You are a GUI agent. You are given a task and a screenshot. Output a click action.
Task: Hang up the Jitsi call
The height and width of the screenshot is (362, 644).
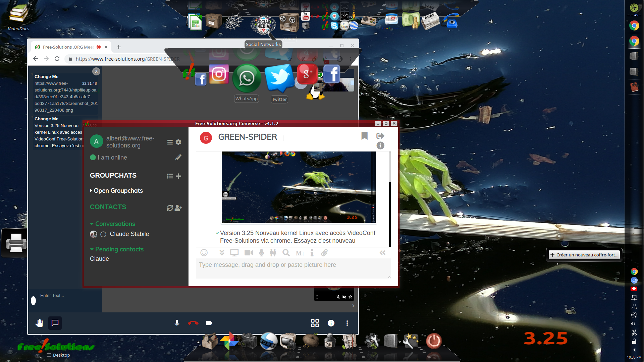(193, 323)
